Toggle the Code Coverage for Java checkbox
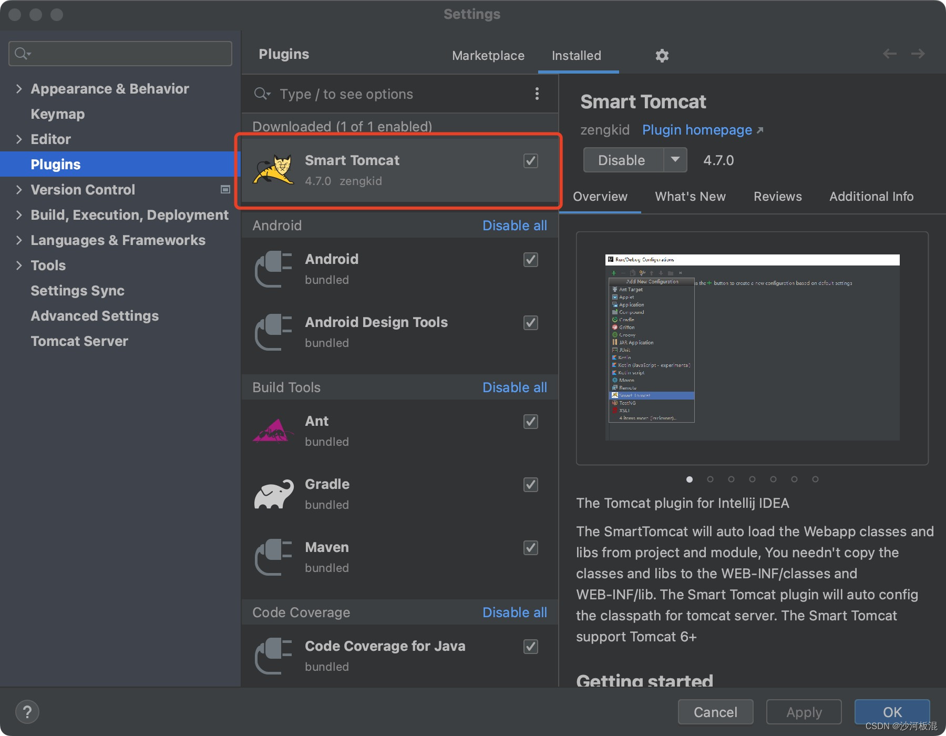946x736 pixels. tap(531, 646)
